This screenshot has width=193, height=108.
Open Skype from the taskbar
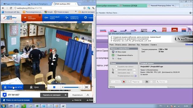(43, 106)
